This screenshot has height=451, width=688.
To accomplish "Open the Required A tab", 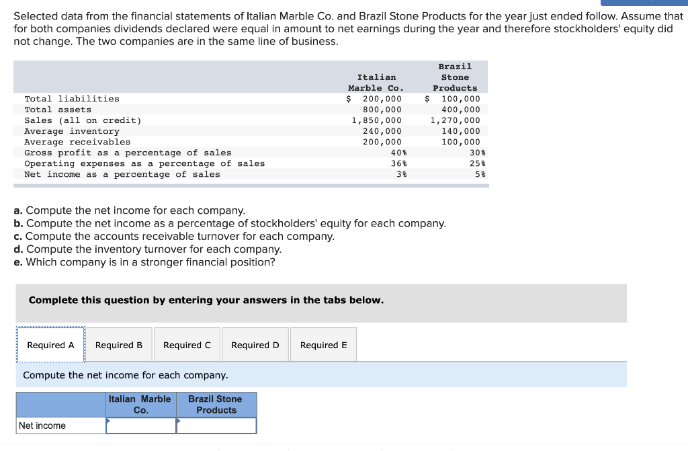I will (50, 345).
